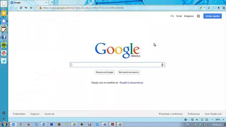Click the sidebar add-extension icon above gear
Image resolution: width=226 pixels, height=127 pixels.
[4, 113]
